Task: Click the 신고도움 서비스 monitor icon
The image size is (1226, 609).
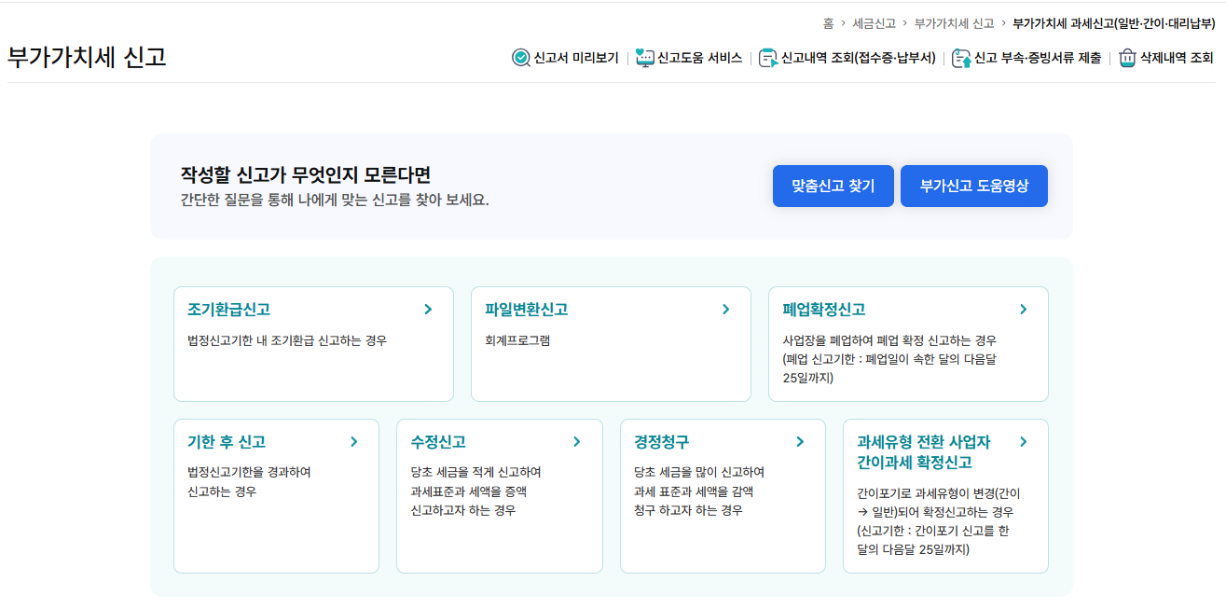Action: point(645,58)
